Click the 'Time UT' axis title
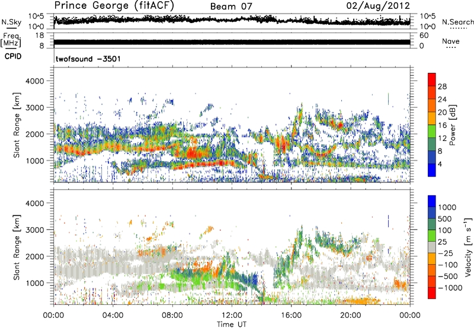The height and width of the screenshot is (328, 474). point(232,324)
